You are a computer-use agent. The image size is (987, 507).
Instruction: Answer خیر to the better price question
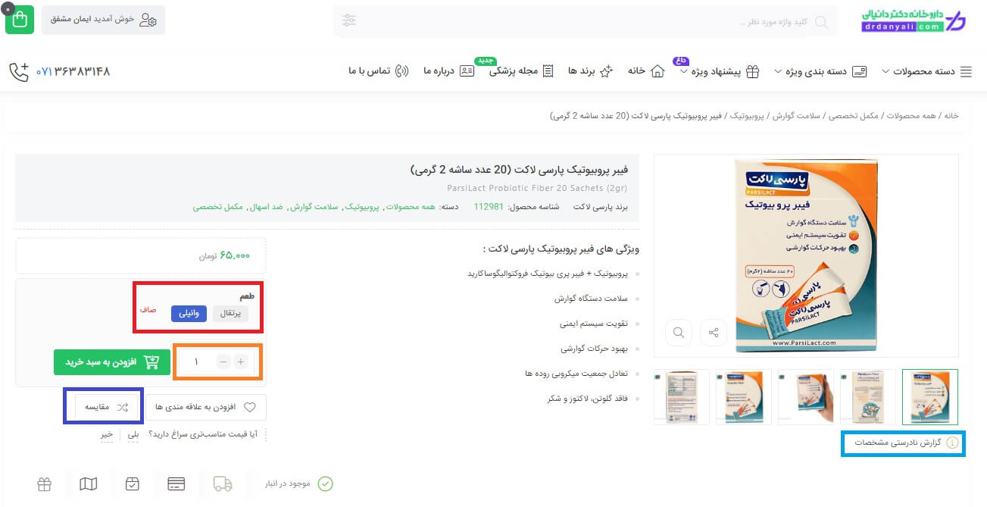[x=107, y=435]
